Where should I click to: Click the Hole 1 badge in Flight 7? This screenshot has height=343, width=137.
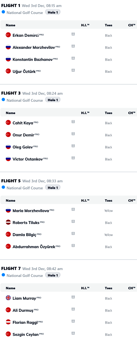click(x=53, y=275)
